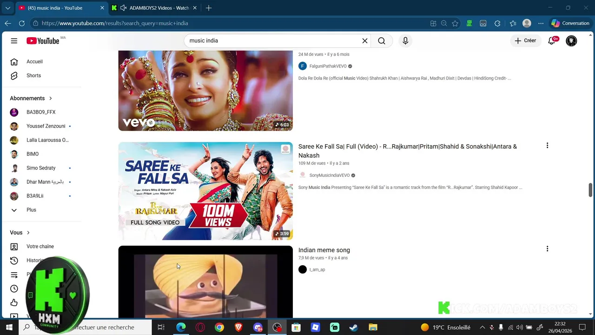Open the browser profile avatar

click(527, 23)
